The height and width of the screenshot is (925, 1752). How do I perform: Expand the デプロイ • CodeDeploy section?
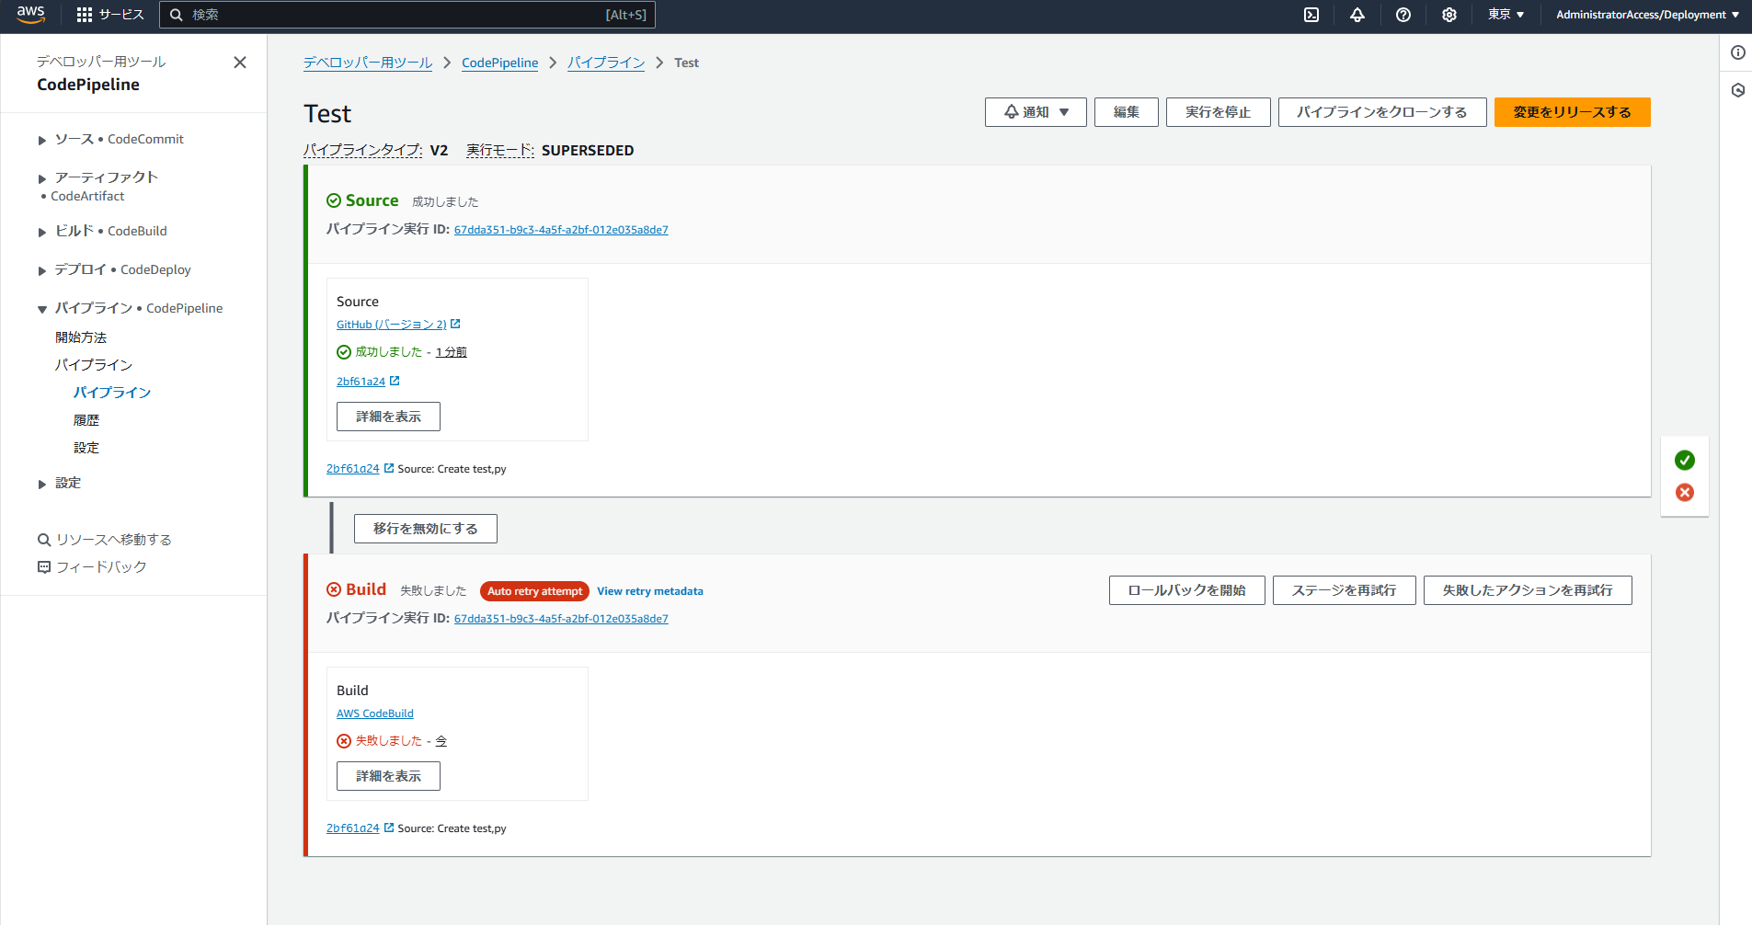coord(42,270)
